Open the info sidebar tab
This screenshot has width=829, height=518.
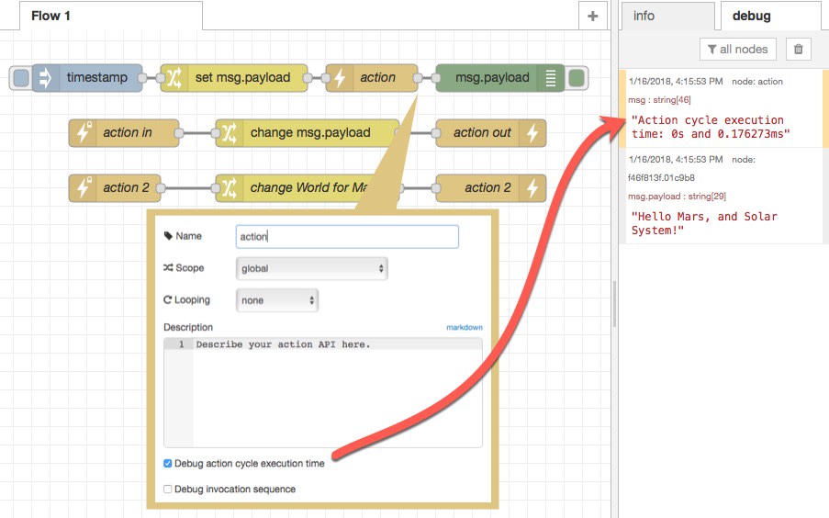coord(667,16)
